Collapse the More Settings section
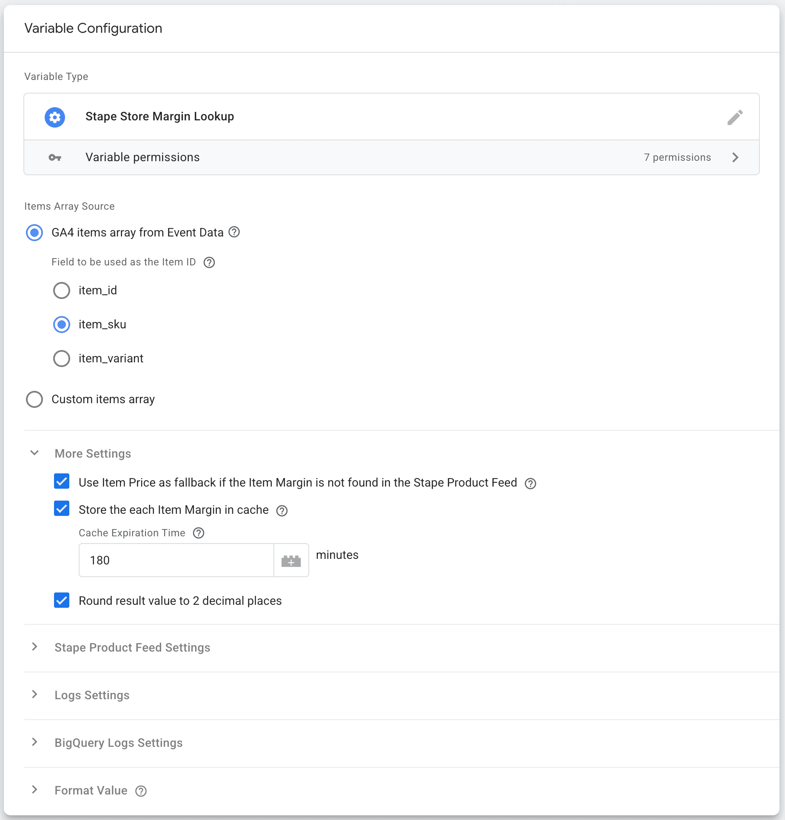 [35, 453]
